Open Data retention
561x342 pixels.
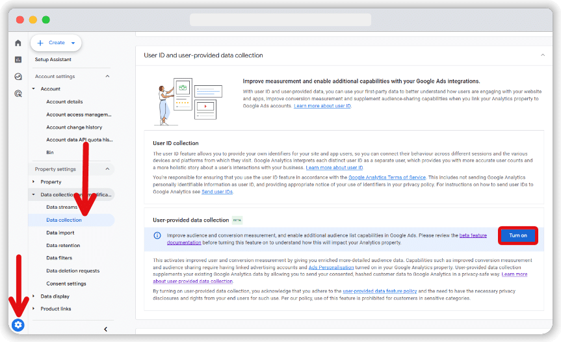63,245
